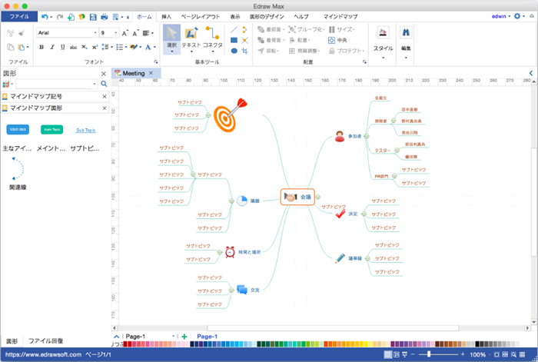Click the shape search magnifier icon
The image size is (538, 362).
tap(104, 84)
